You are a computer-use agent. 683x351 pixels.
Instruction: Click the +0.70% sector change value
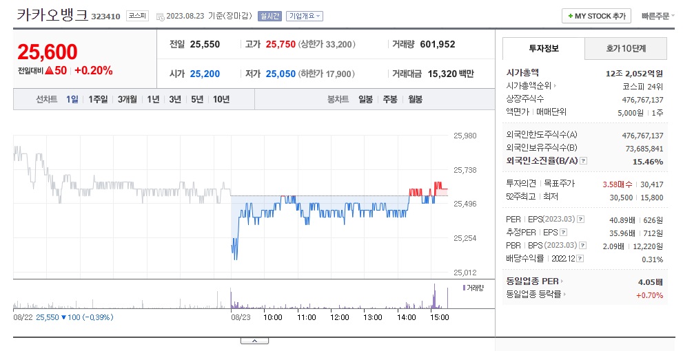click(x=649, y=295)
